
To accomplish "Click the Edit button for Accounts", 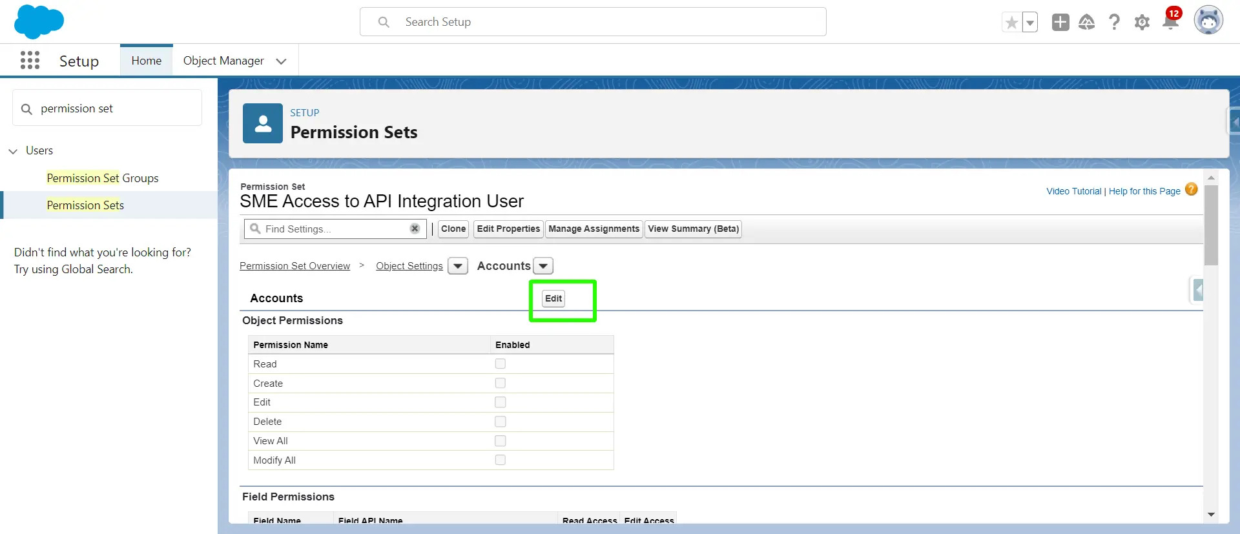I will (x=553, y=298).
